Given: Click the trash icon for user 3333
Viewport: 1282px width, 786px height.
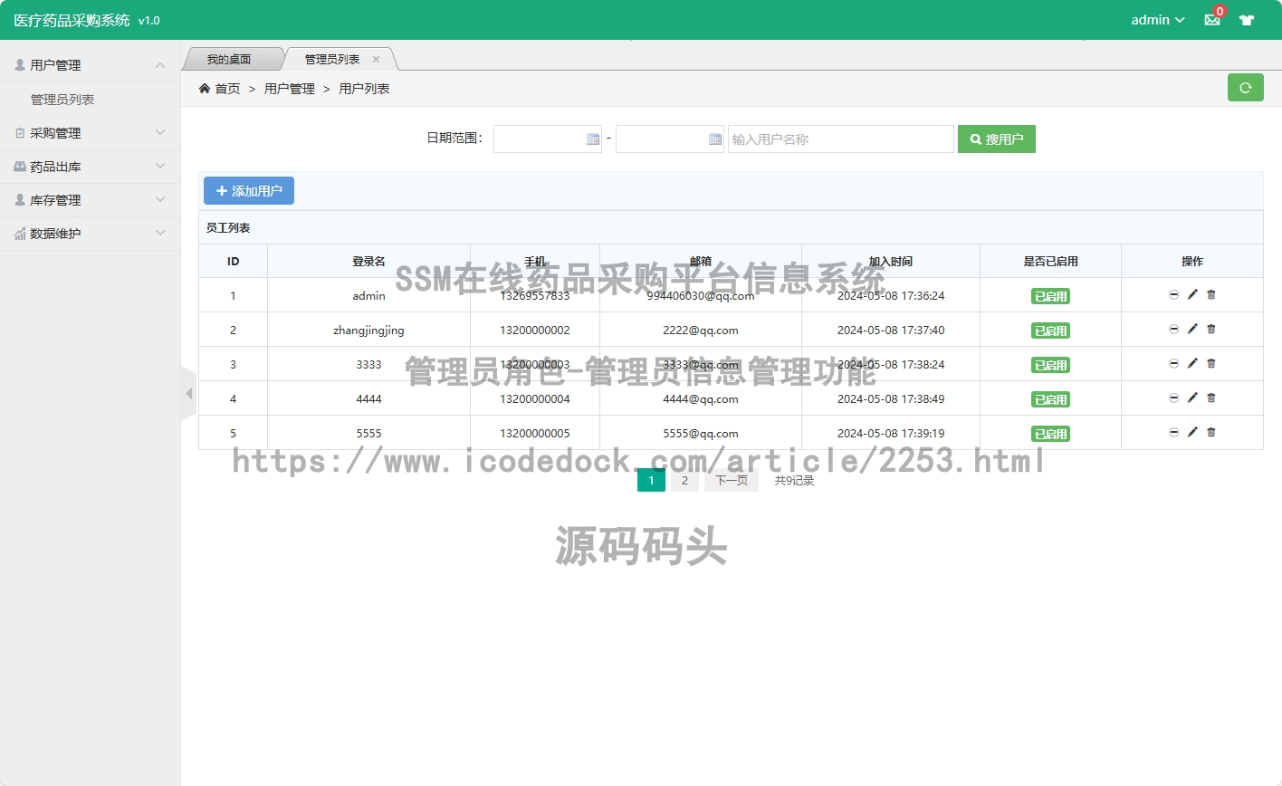Looking at the screenshot, I should (x=1211, y=363).
